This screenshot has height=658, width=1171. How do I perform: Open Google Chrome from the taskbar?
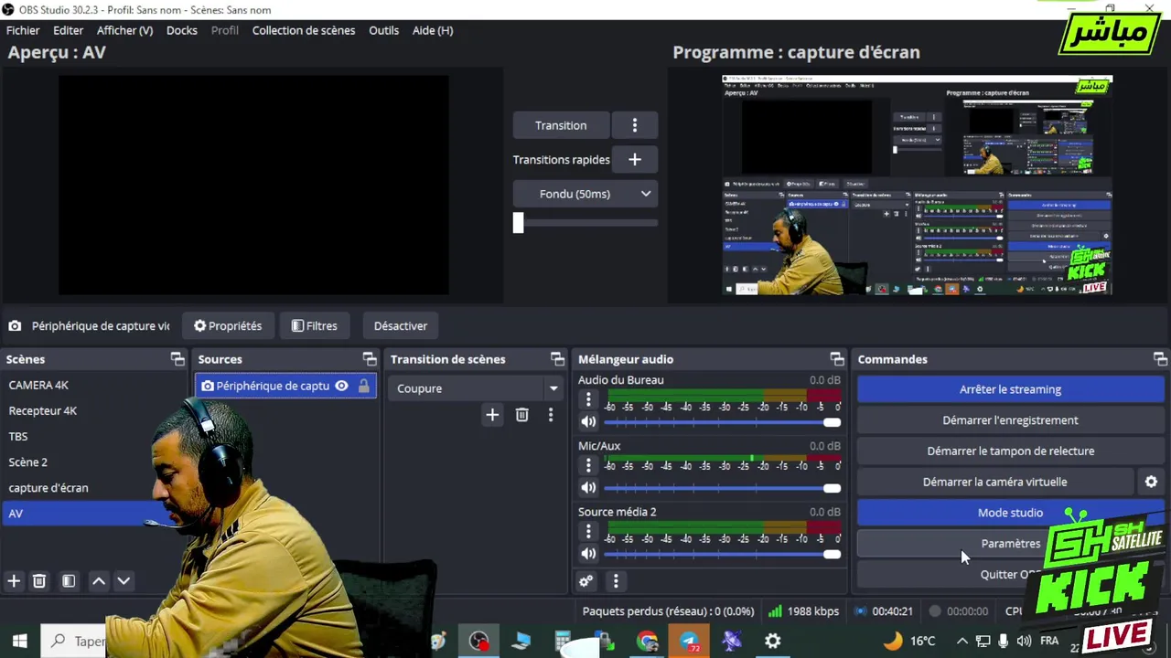tap(648, 642)
